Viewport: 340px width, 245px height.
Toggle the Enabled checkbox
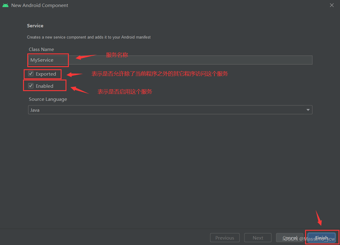click(x=31, y=86)
